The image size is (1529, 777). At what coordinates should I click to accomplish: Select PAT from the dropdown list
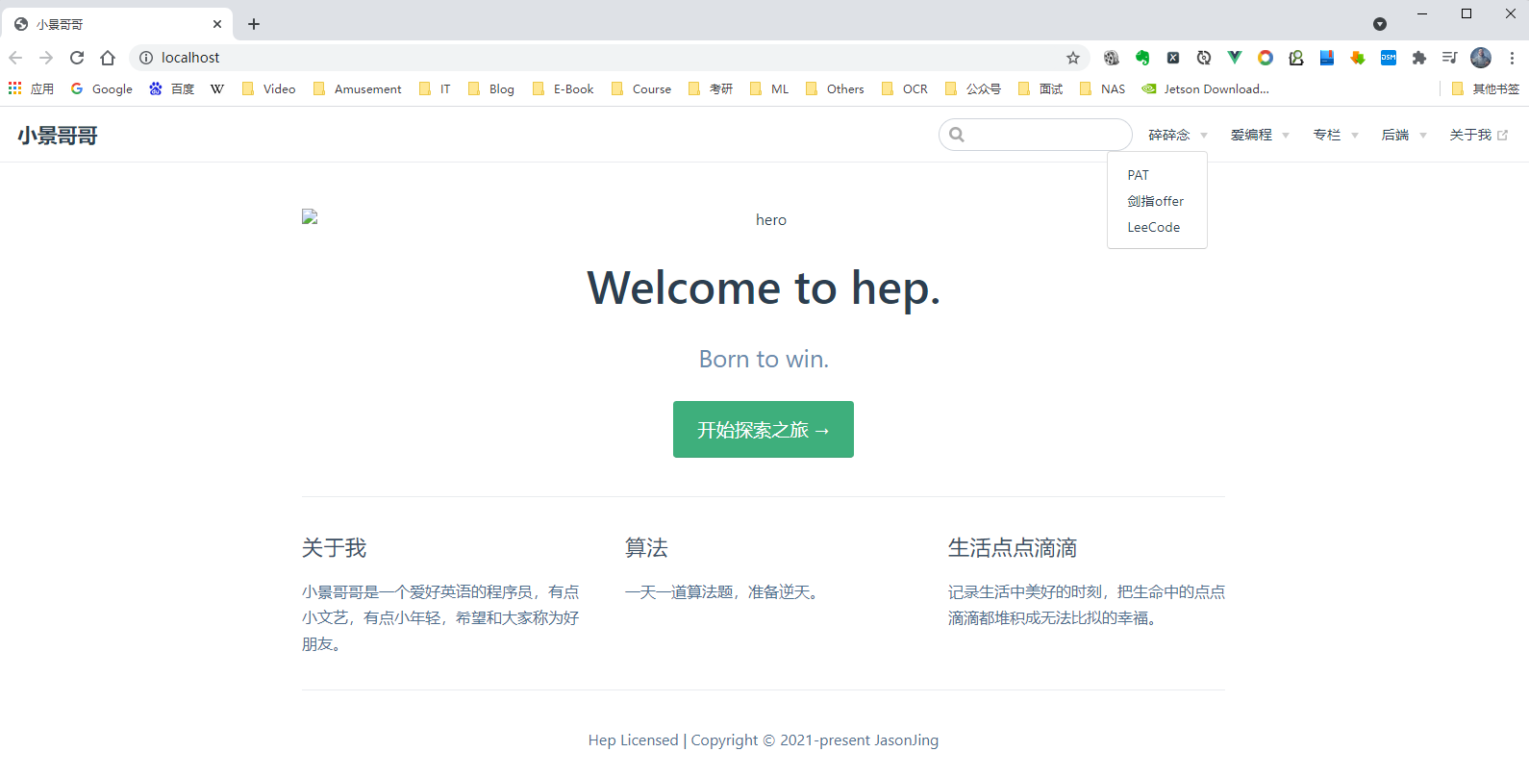tap(1139, 175)
